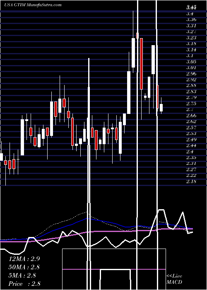
Task: Click the 2.75 price axis label
Action: point(191,104)
